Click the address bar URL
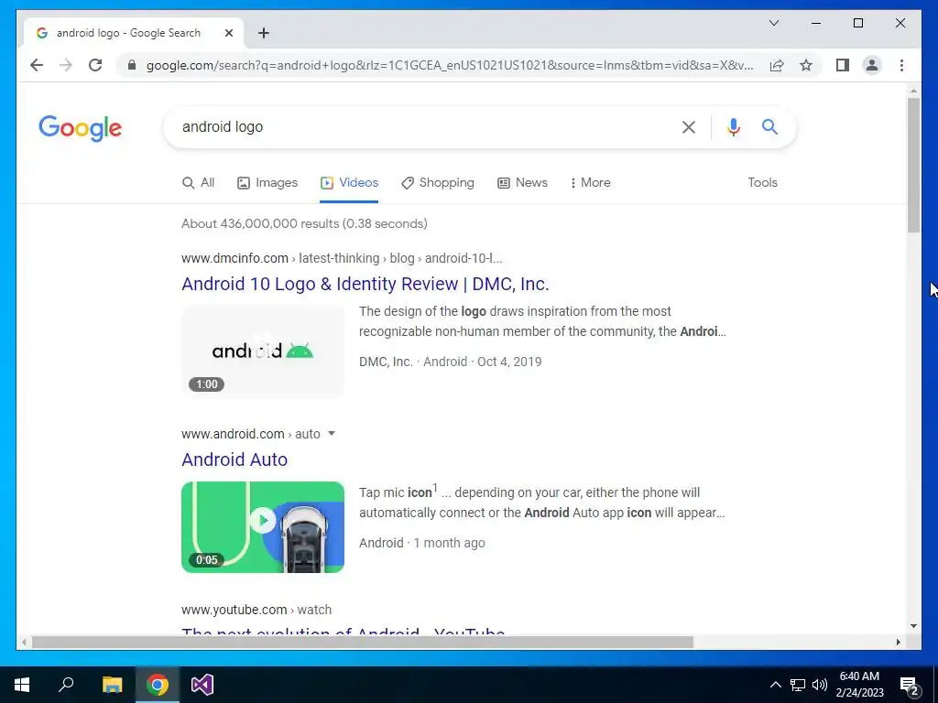This screenshot has width=938, height=703. tap(450, 65)
